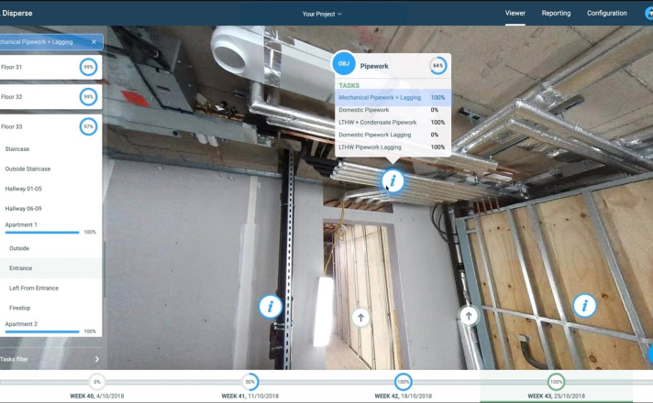653x403 pixels.
Task: Click the user avatar in the top bar
Action: (648, 13)
